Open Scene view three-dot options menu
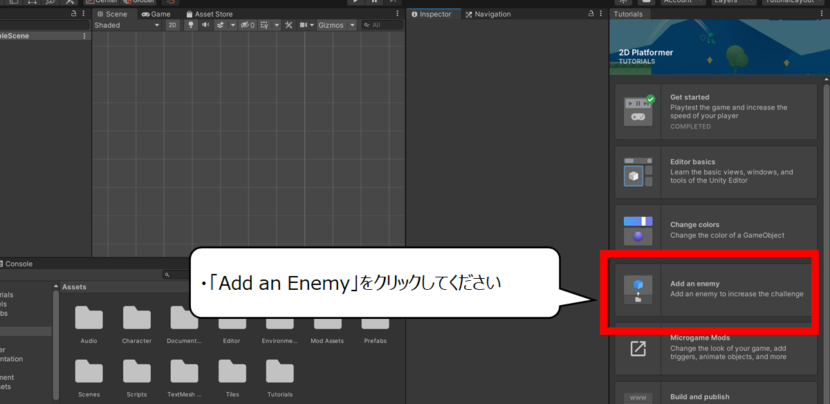The height and width of the screenshot is (404, 830). coord(397,14)
